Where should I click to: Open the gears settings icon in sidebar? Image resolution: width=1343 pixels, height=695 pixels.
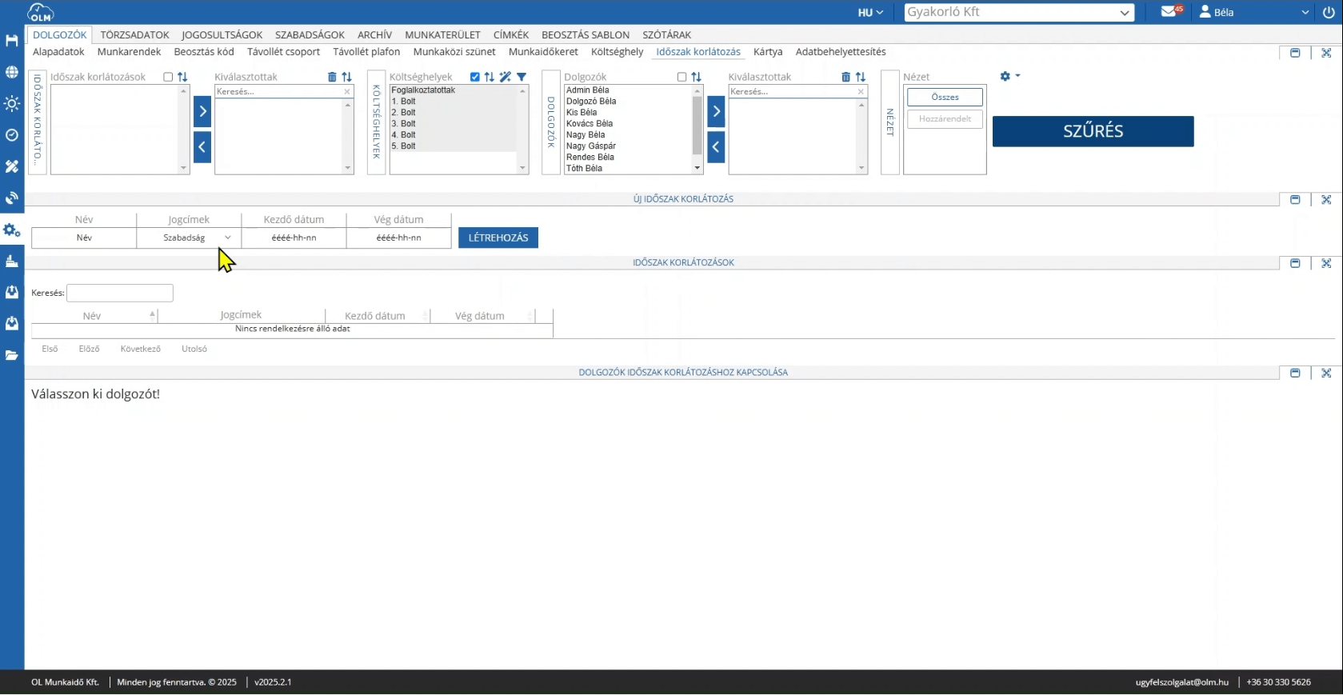12,230
